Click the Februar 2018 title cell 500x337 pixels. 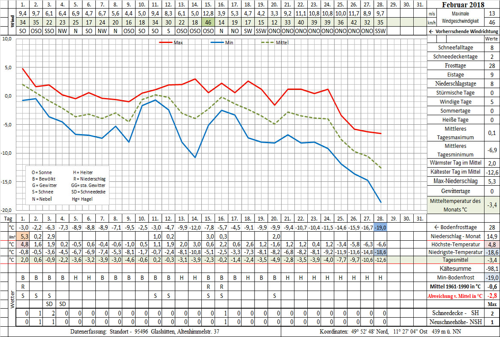[x=464, y=5]
